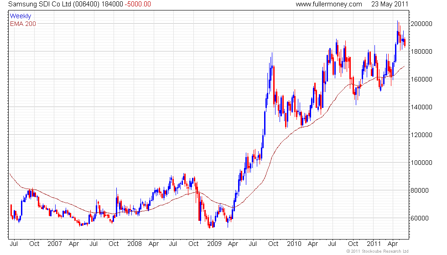Image resolution: width=447 pixels, height=255 pixels.
Task: Click the -5000.00 price change value
Action: 138,4
